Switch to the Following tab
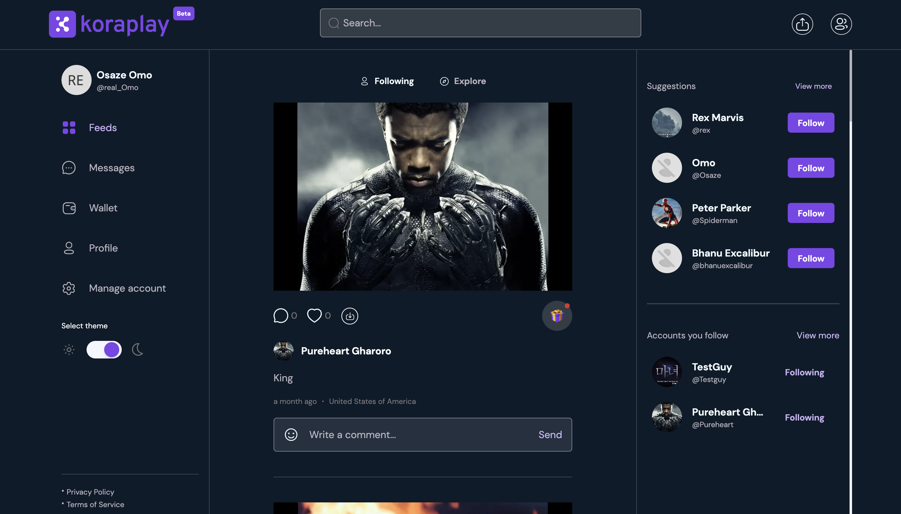 [387, 81]
